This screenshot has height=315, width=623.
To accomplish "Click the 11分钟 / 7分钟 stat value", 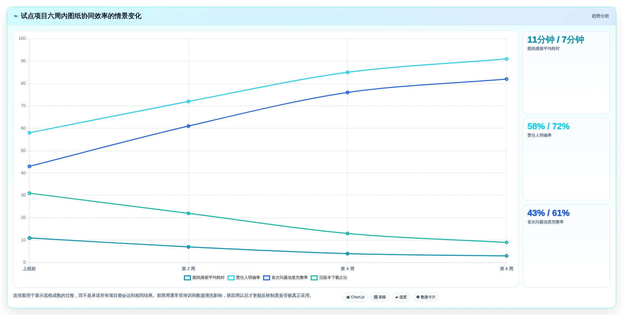I will (x=555, y=40).
